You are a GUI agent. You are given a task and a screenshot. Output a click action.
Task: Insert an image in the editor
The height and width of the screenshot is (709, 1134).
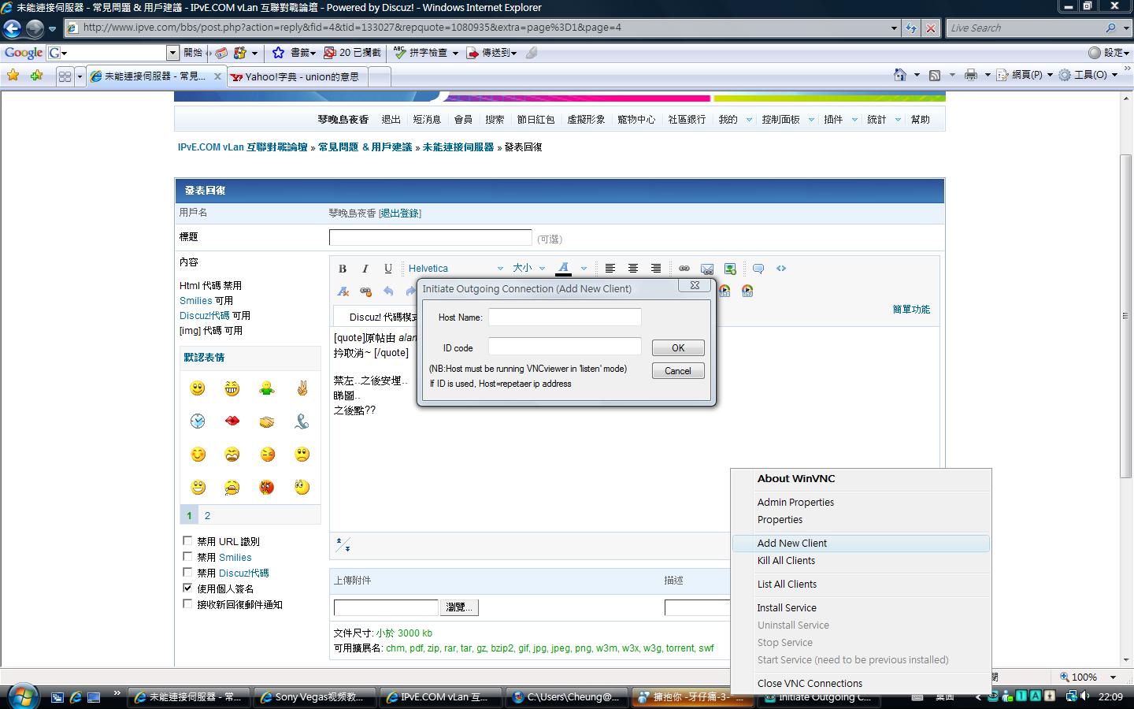[x=730, y=269]
